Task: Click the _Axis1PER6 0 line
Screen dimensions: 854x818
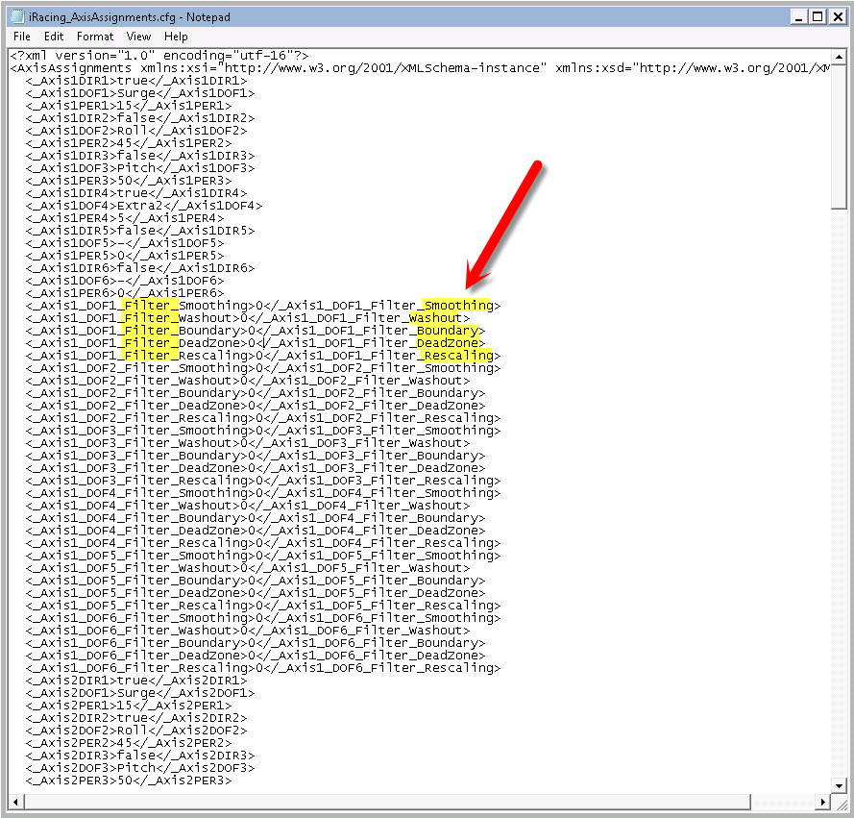Action: 125,293
